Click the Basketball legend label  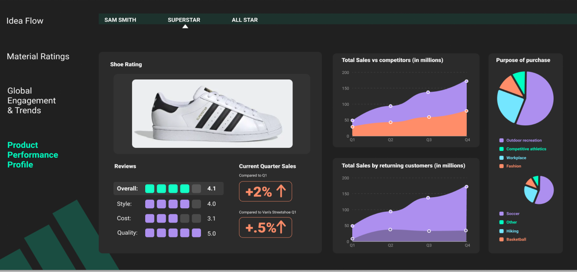click(516, 240)
